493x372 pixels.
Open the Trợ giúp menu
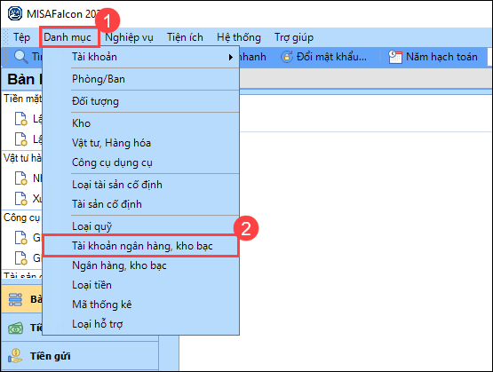pyautogui.click(x=294, y=37)
